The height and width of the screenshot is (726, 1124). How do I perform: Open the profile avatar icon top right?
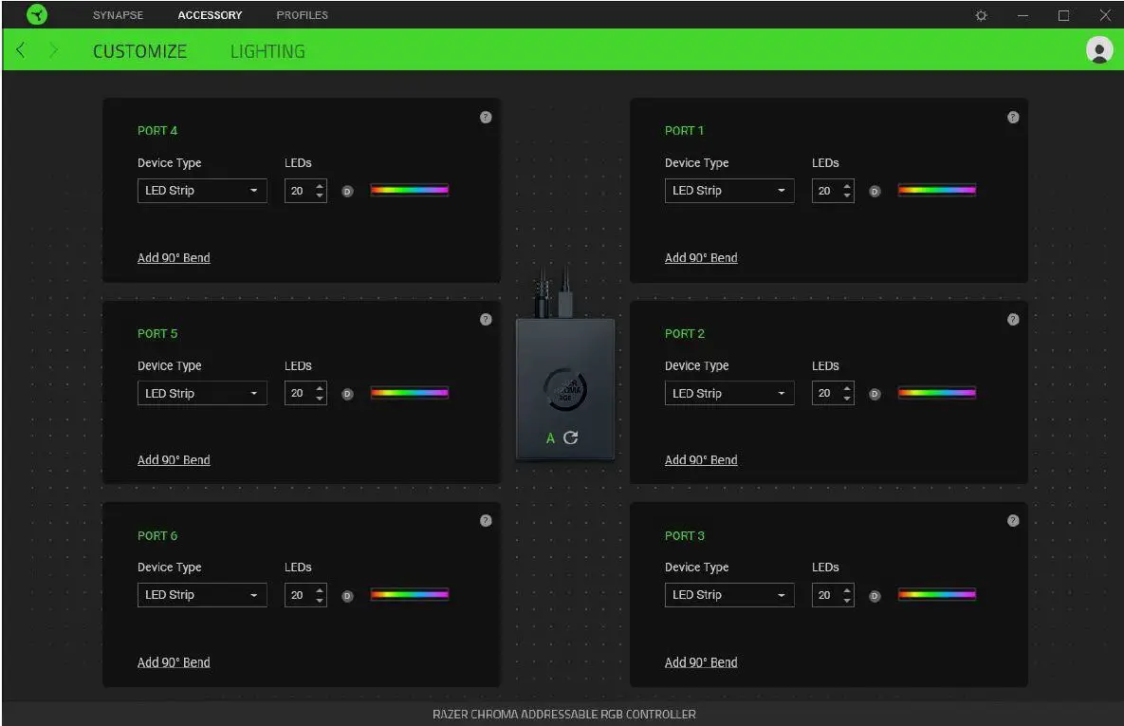1099,49
